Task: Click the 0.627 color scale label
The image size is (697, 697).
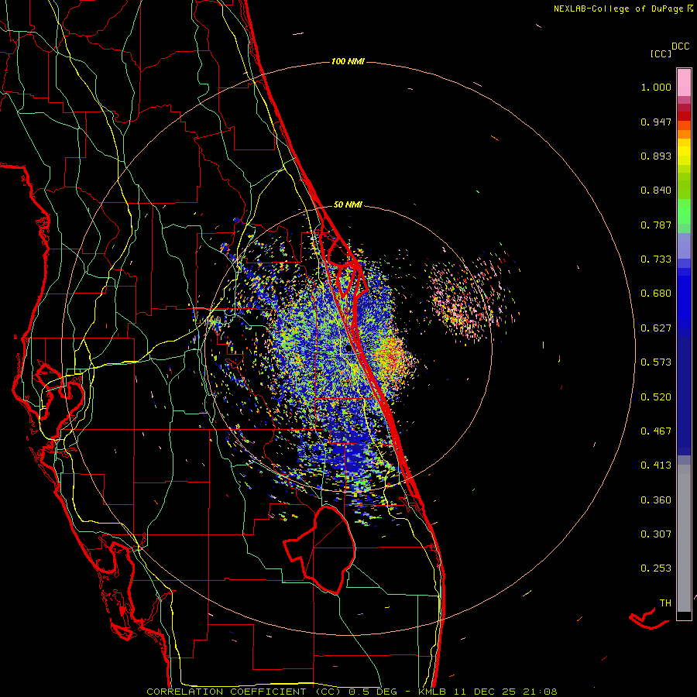Action: (656, 328)
